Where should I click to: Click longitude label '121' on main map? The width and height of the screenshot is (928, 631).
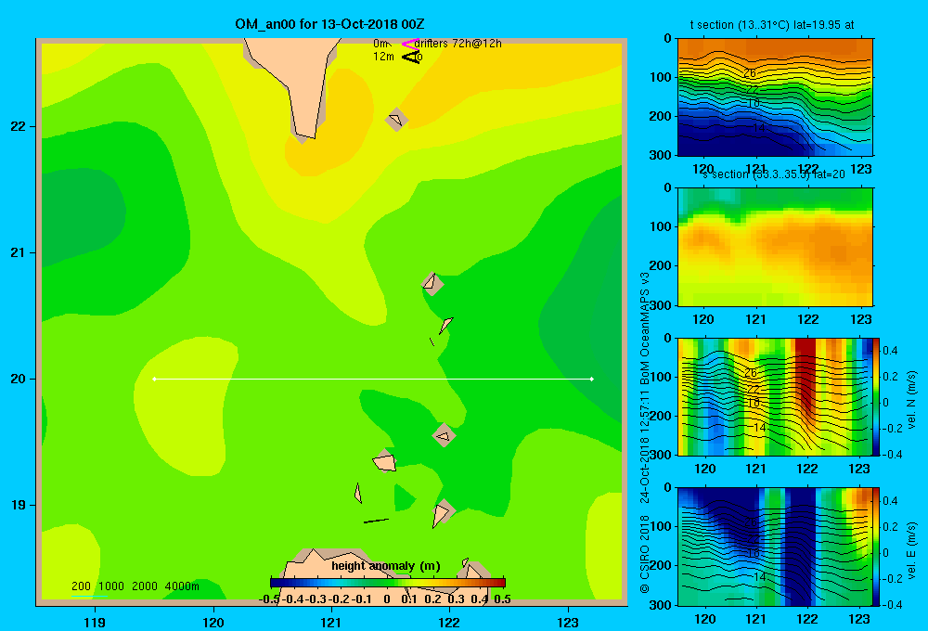click(331, 622)
